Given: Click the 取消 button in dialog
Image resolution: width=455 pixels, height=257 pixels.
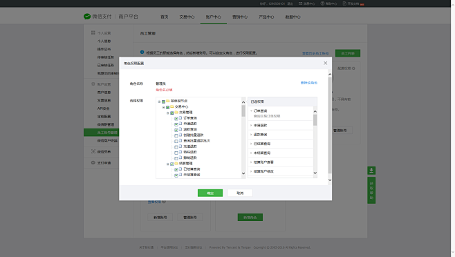Looking at the screenshot, I should coord(240,193).
